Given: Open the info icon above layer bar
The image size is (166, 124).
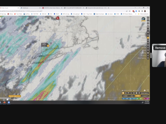Looking at the screenshot, I should (145, 90).
